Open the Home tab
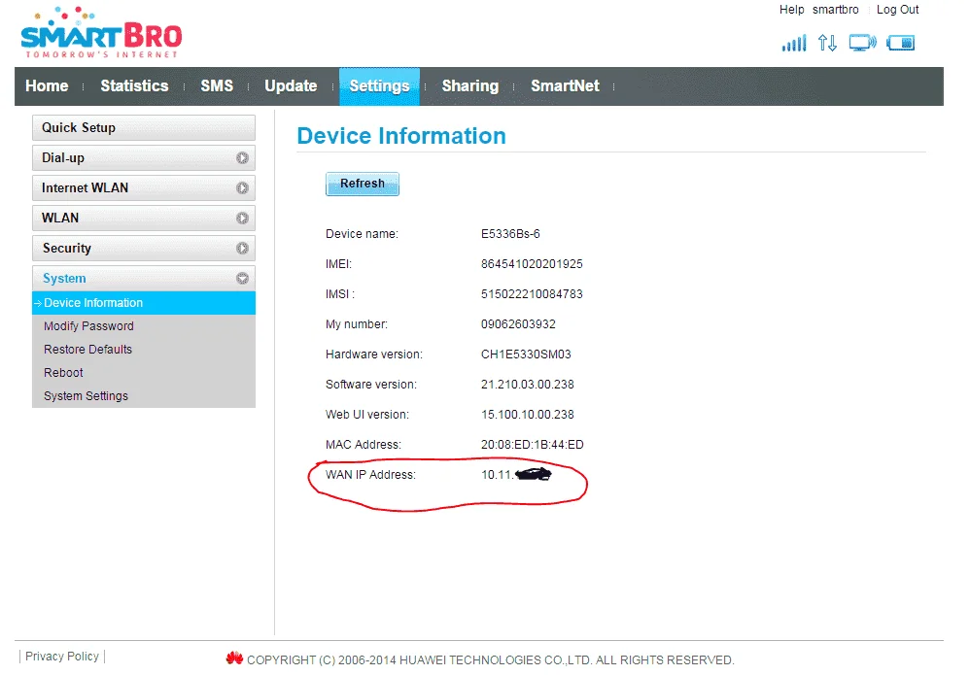The height and width of the screenshot is (675, 970). click(x=47, y=85)
